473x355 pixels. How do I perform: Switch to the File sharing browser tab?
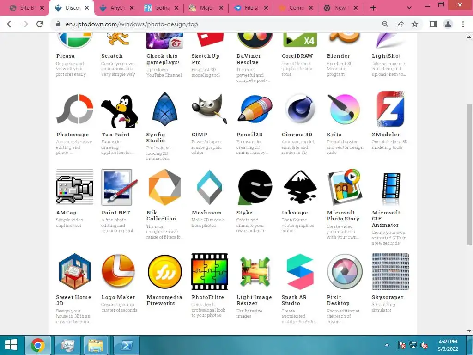251,8
